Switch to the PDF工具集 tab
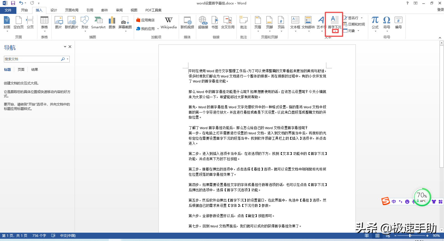This screenshot has width=444, height=241. pyautogui.click(x=153, y=10)
